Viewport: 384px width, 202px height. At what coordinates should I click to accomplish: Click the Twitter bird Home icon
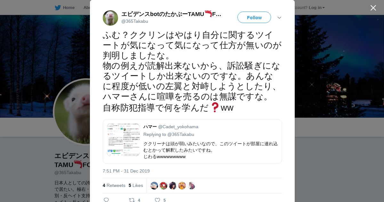(x=58, y=7)
